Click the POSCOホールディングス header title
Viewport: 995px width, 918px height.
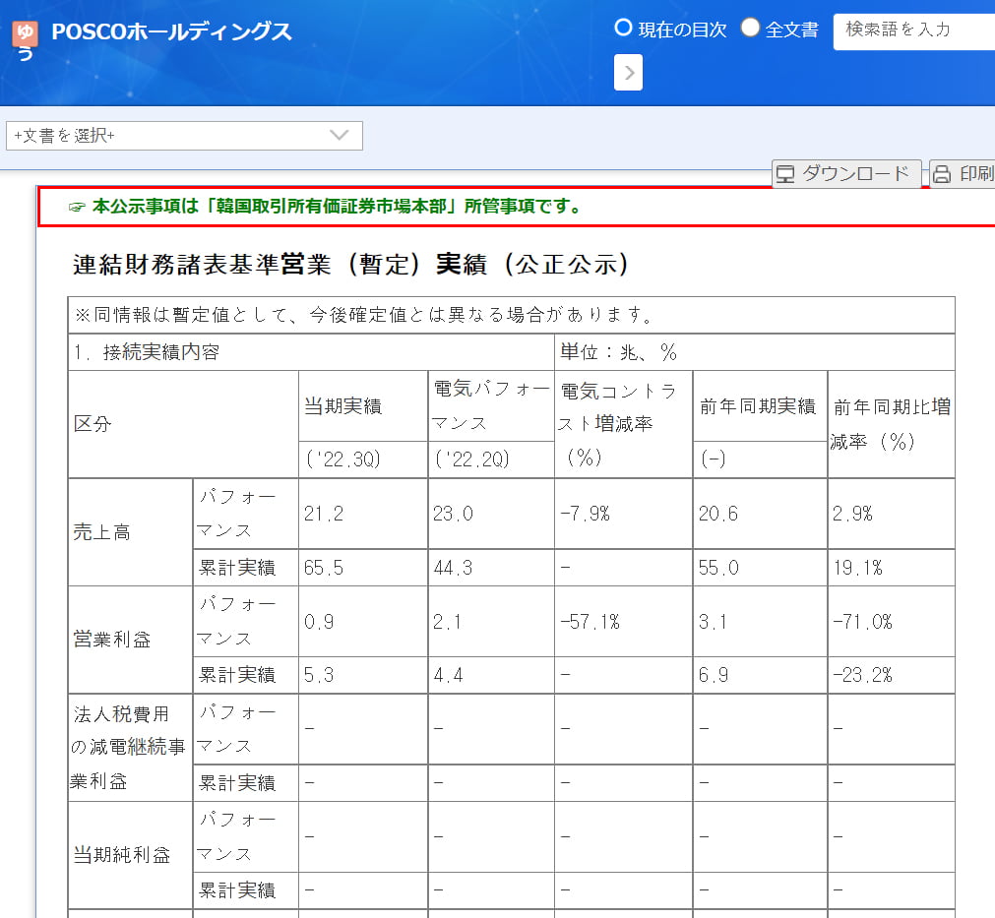(171, 31)
